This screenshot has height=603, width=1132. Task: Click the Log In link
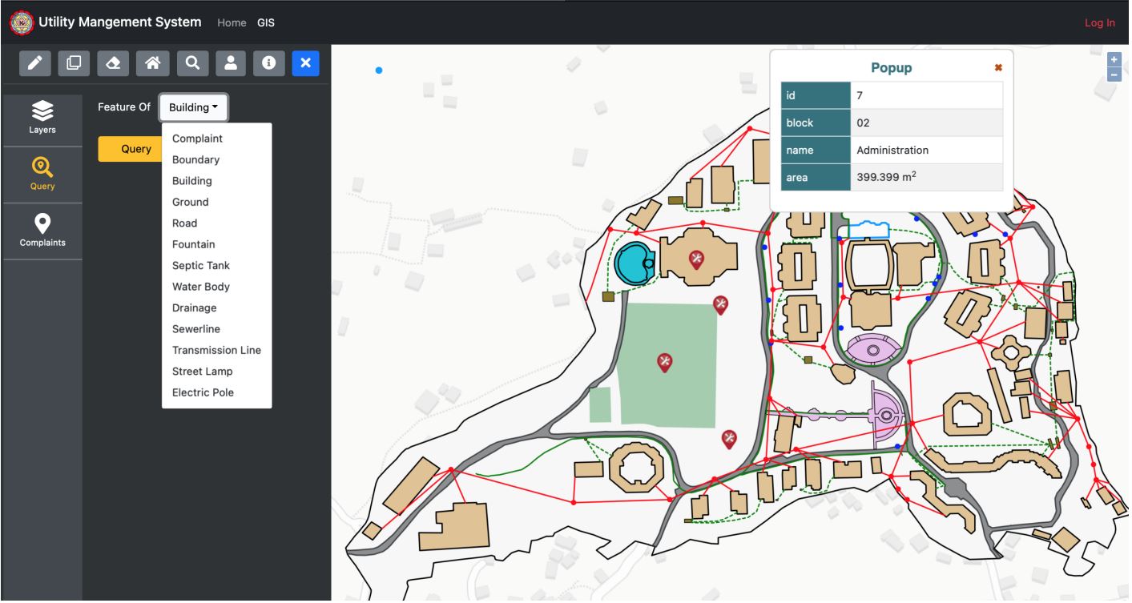[x=1099, y=22]
